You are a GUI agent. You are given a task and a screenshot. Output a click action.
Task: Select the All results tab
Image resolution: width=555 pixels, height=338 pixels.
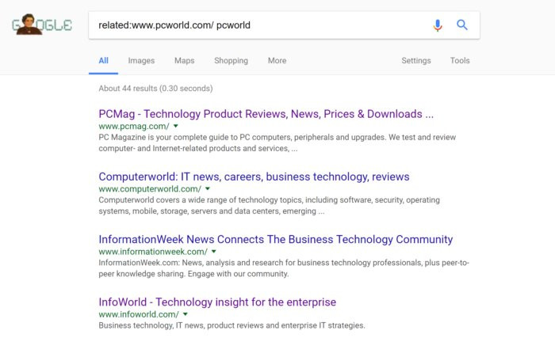click(x=104, y=61)
